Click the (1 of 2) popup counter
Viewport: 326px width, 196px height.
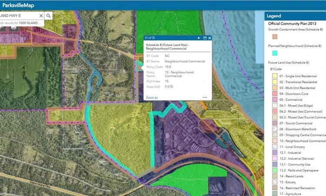coord(150,38)
